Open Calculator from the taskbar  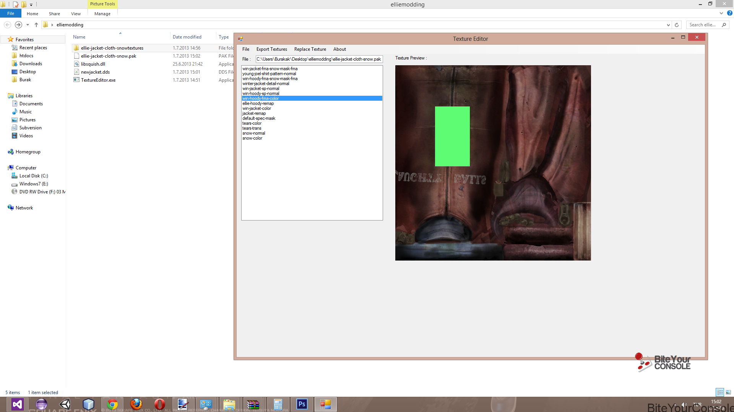pos(278,404)
